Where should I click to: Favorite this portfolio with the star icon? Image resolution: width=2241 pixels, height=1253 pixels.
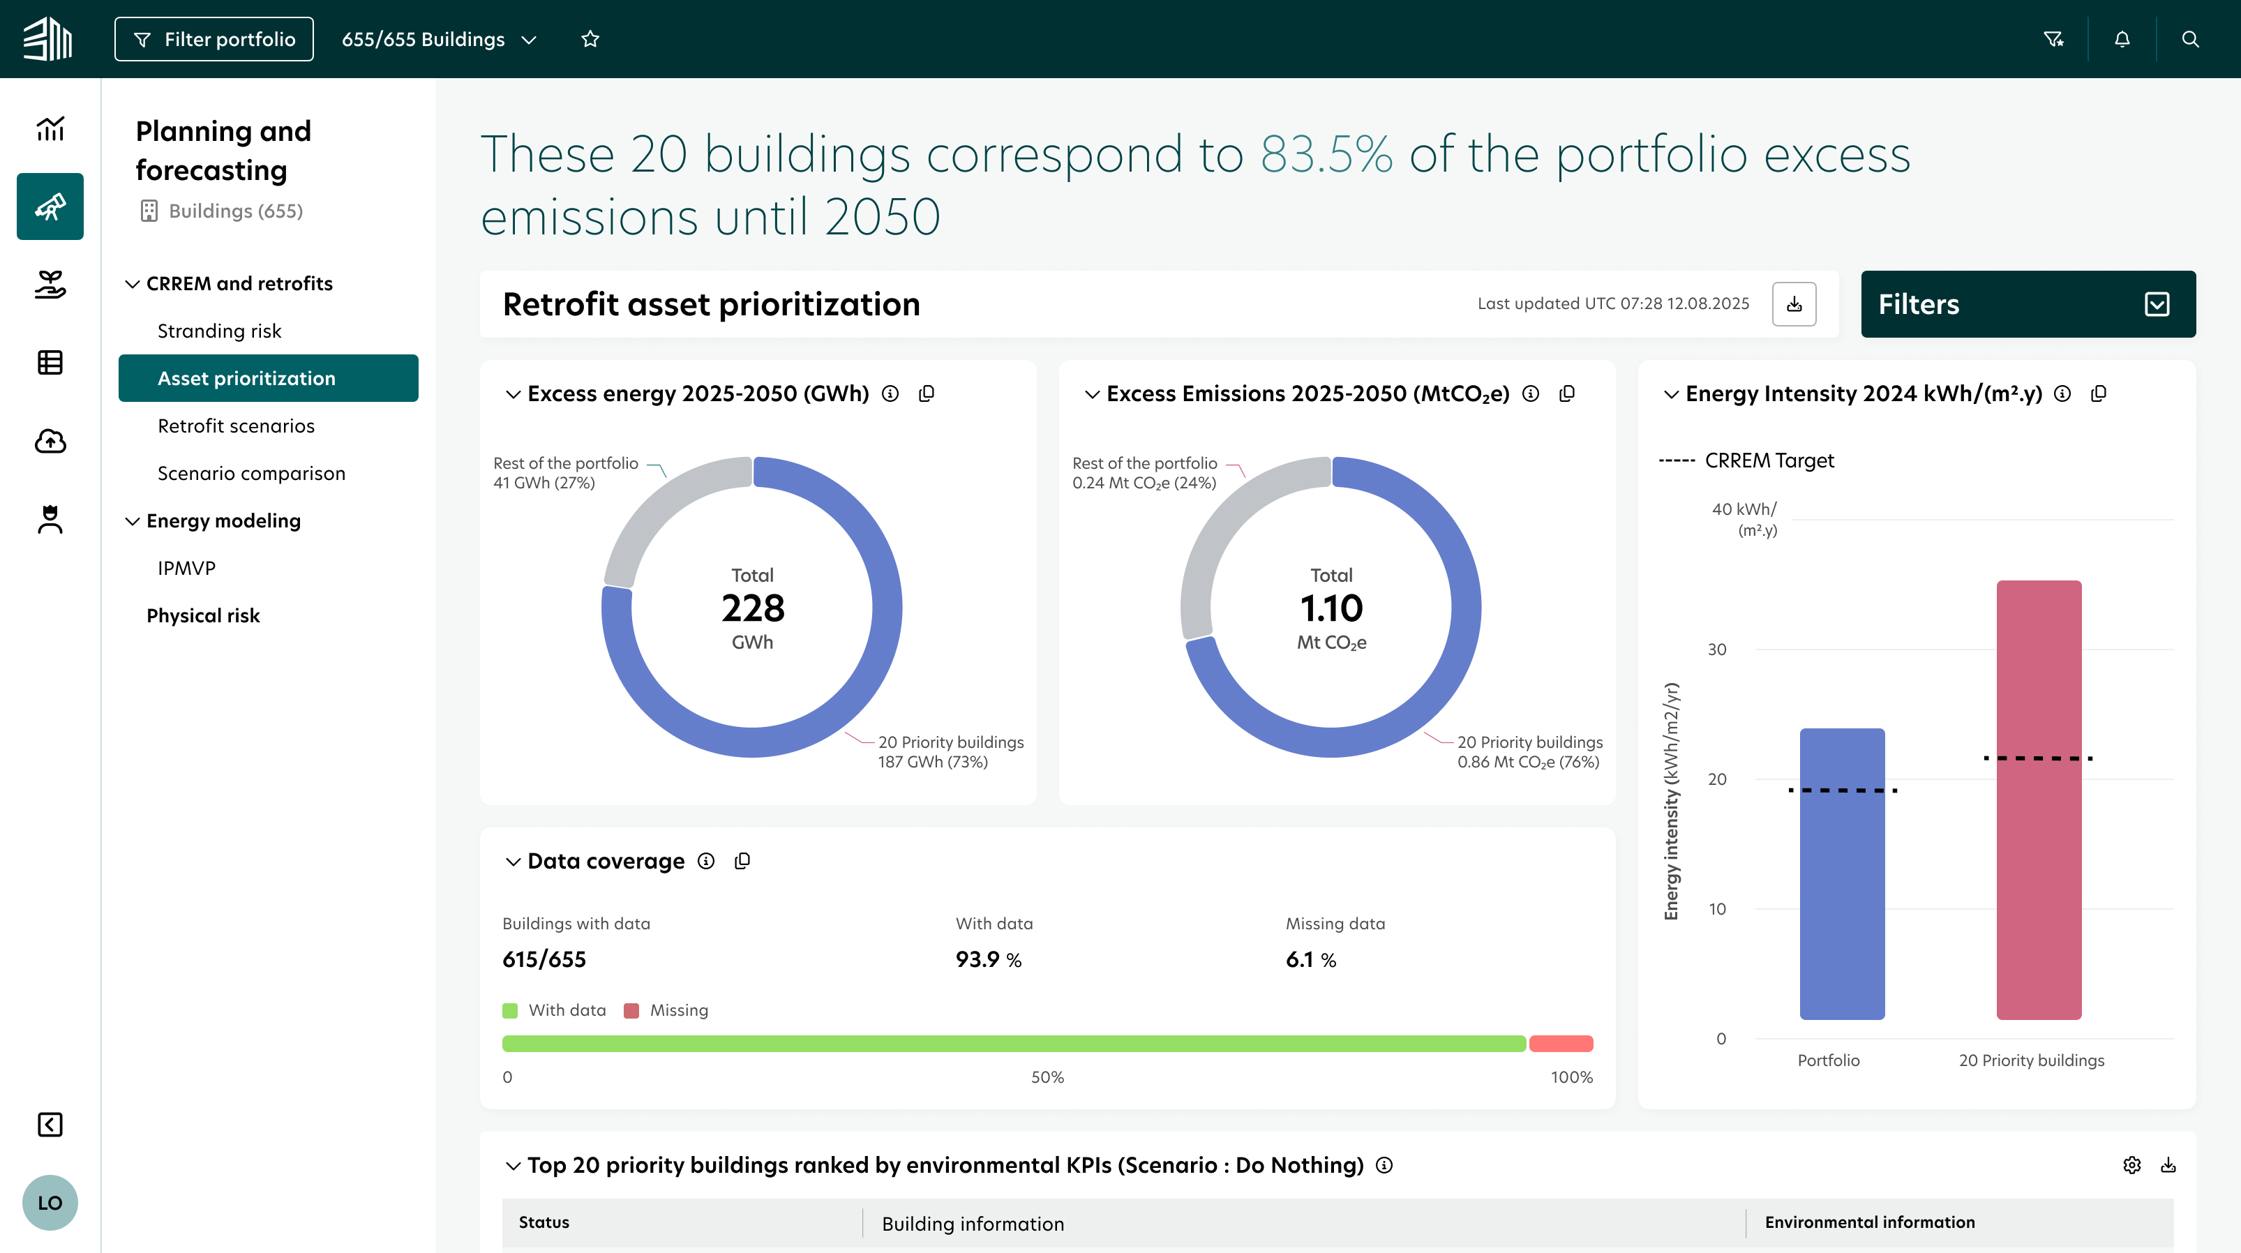(591, 39)
